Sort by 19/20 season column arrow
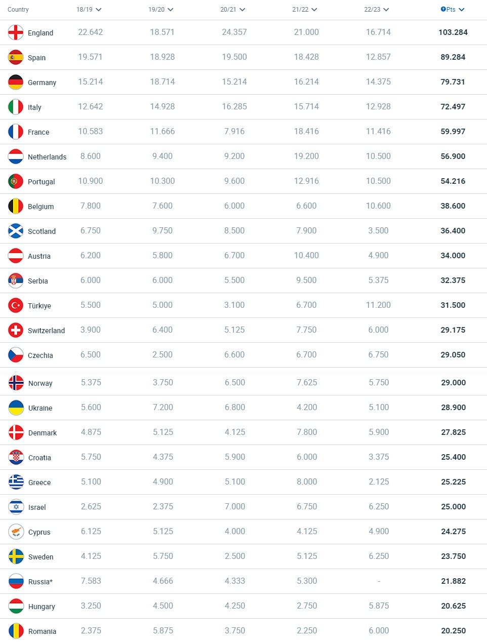487x642 pixels. tap(170, 10)
